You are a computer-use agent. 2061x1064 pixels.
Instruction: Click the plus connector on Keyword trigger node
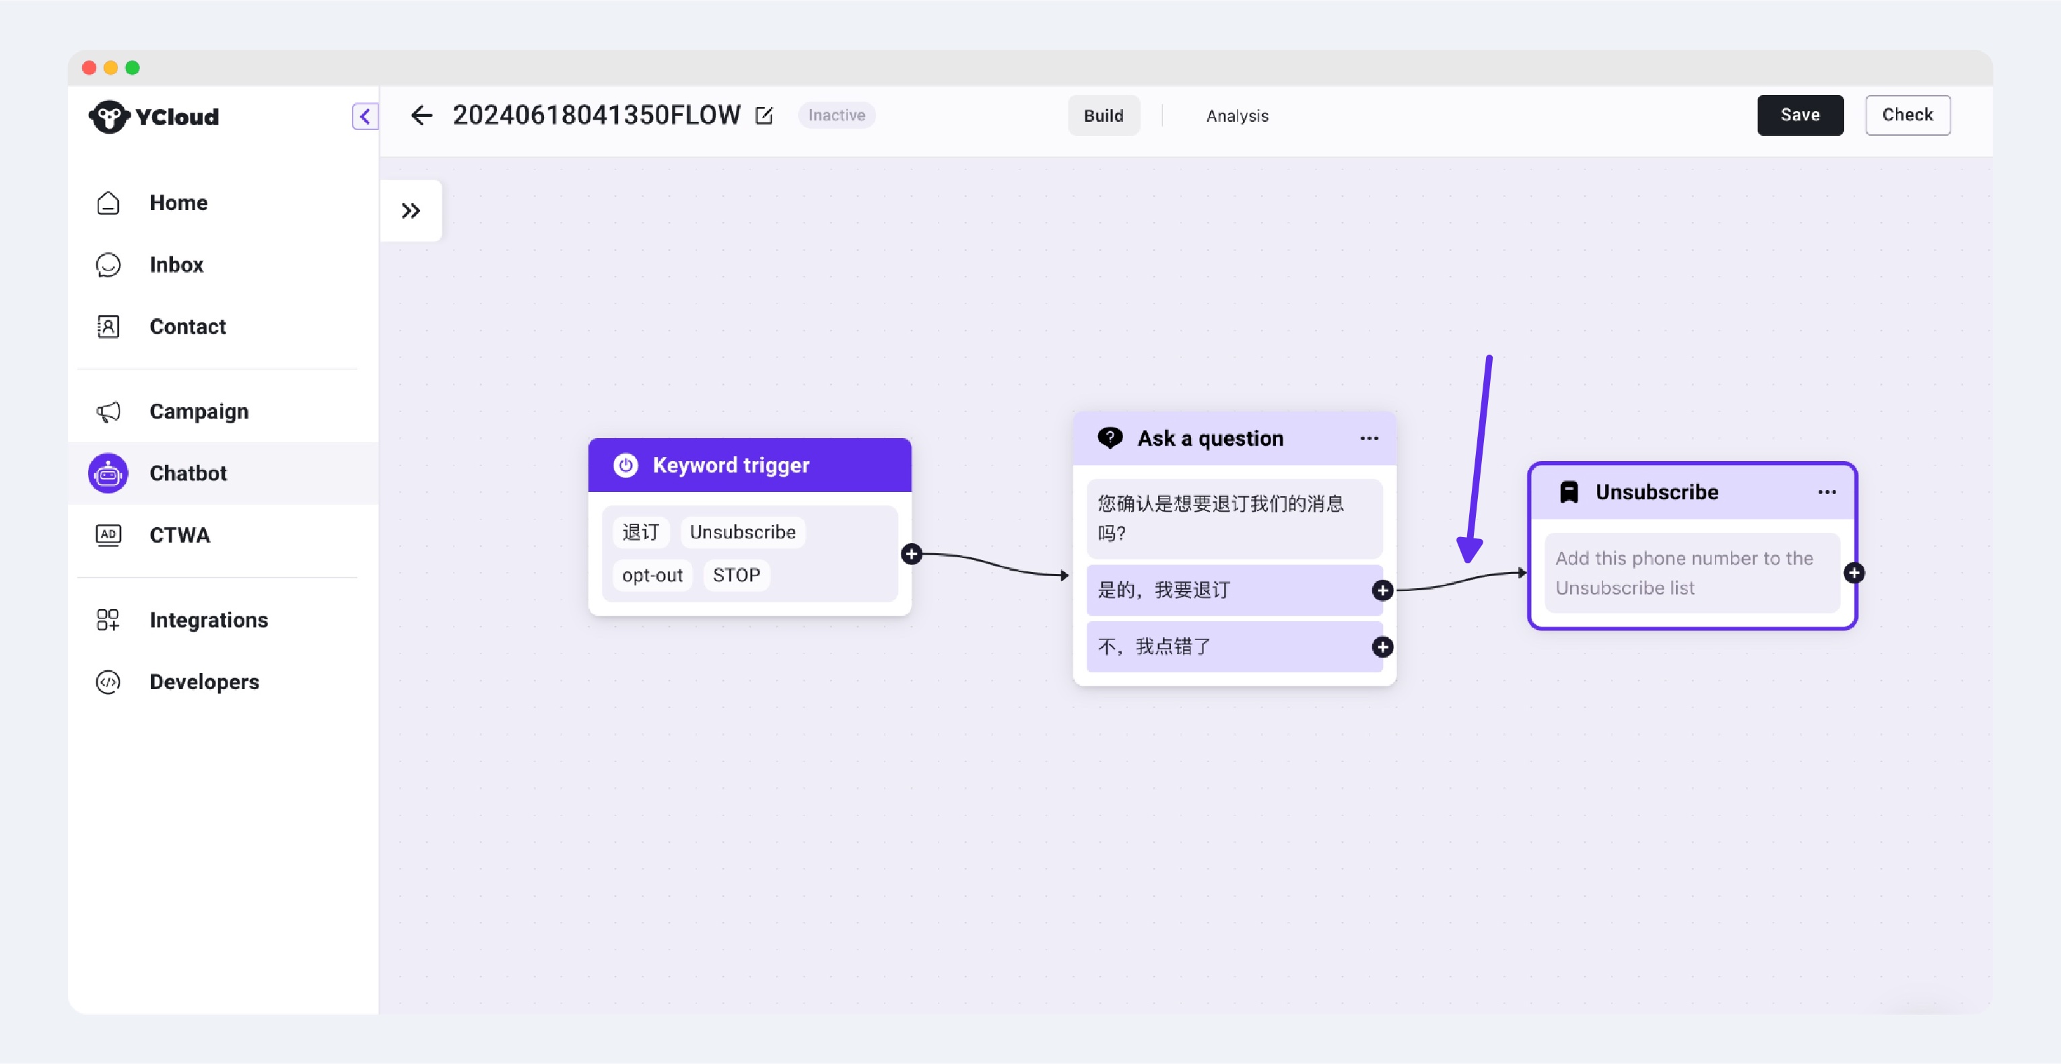(911, 554)
